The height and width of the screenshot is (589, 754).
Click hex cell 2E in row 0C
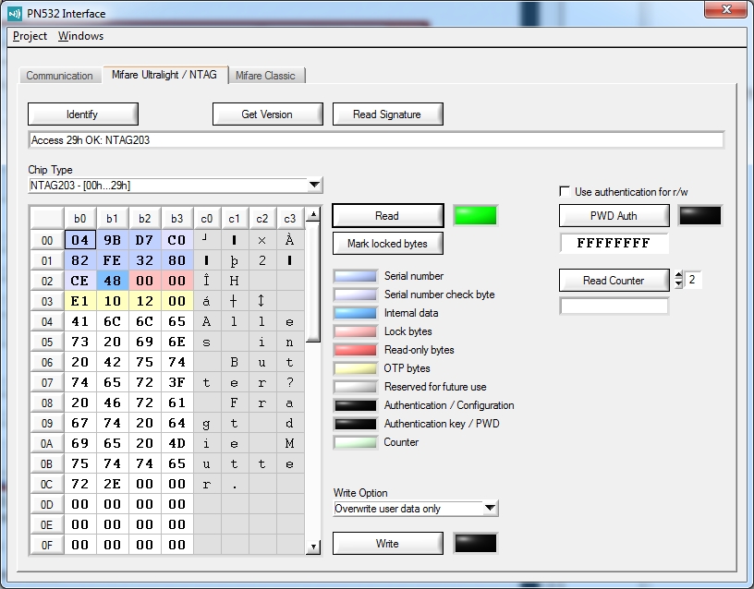[113, 484]
